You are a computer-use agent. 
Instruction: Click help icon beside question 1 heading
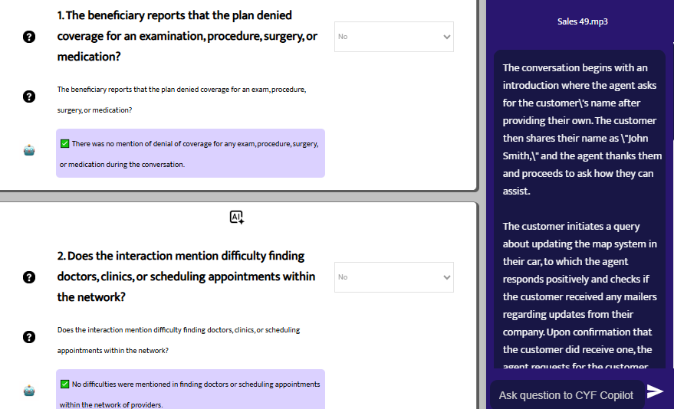29,37
